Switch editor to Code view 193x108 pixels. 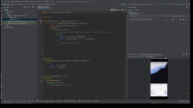coord(113,10)
